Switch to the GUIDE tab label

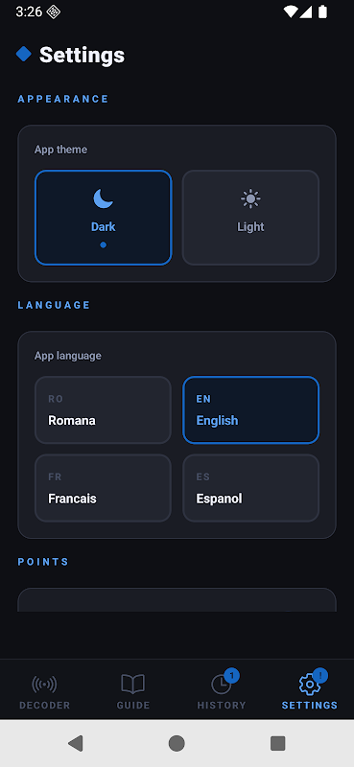tap(133, 706)
